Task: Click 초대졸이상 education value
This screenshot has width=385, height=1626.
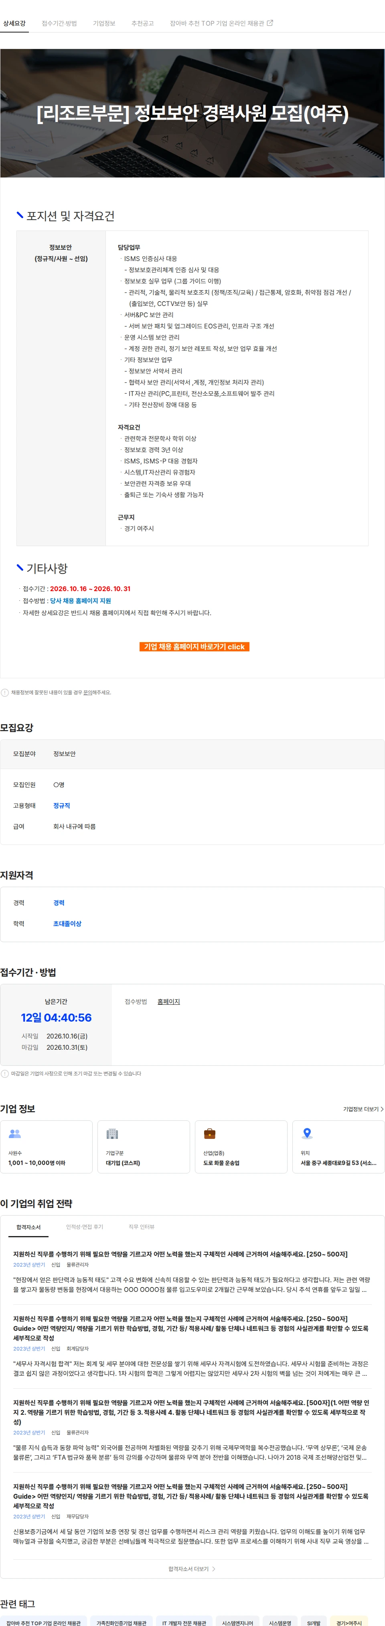Action: click(x=67, y=924)
